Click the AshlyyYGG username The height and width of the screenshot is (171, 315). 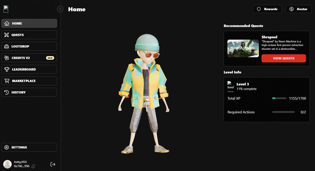tap(20, 162)
